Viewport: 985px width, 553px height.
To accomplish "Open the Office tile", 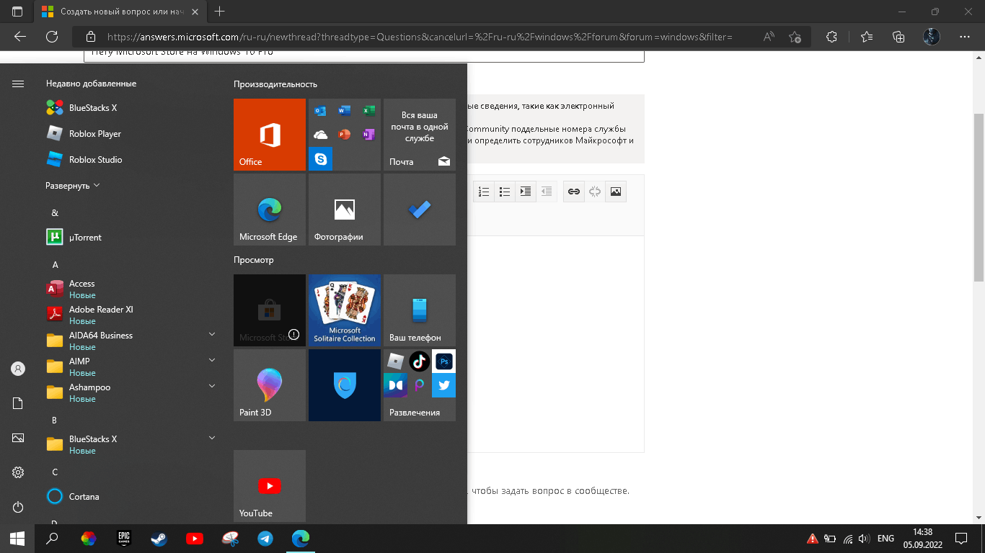I will (x=270, y=135).
